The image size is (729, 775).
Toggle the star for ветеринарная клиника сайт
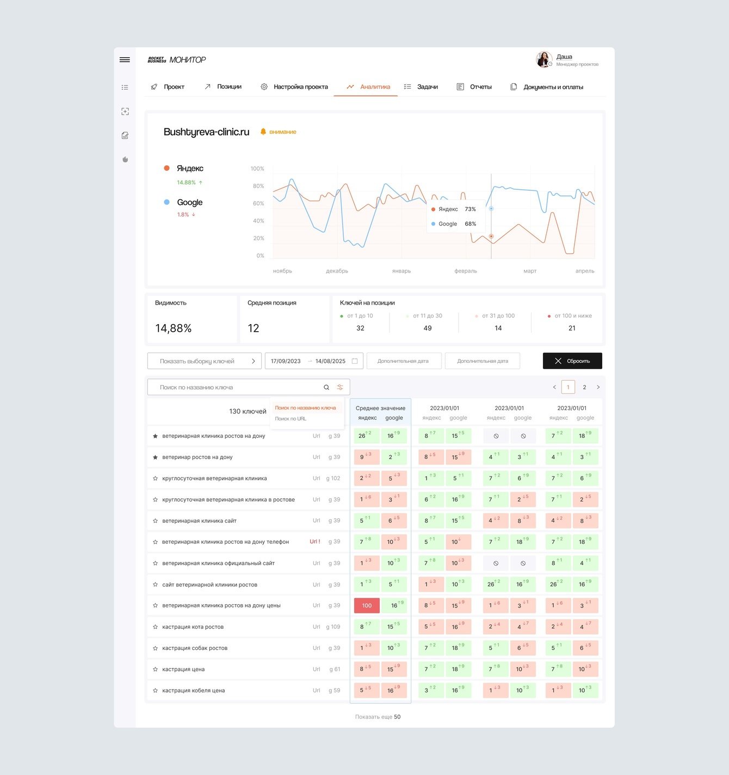[155, 521]
